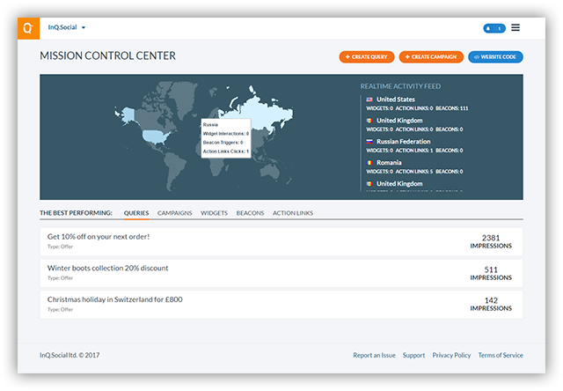Click the 2381 impressions value
This screenshot has height=391, width=563.
tap(491, 238)
